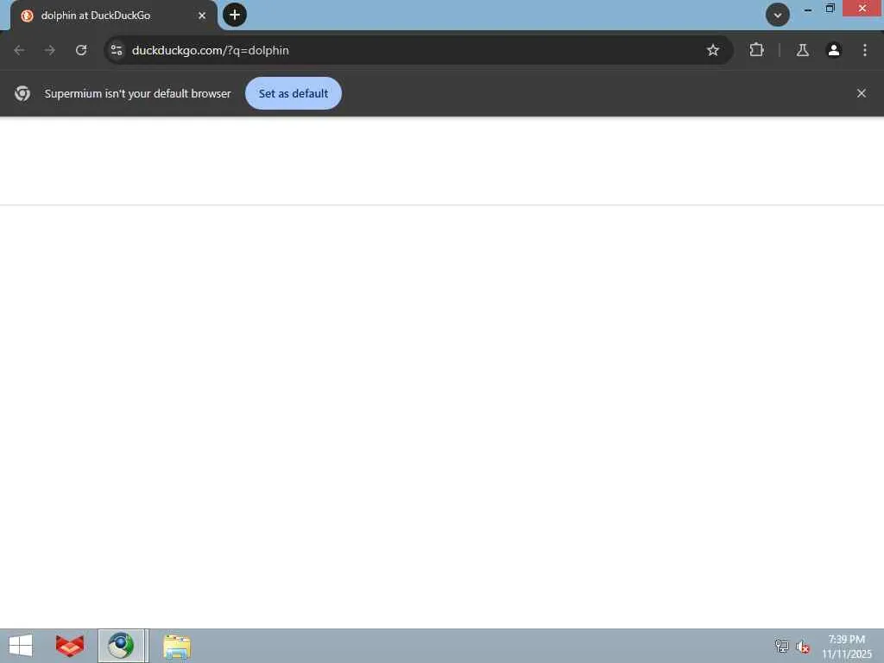This screenshot has height=663, width=884.
Task: Open the profile avatar menu
Action: coord(833,50)
